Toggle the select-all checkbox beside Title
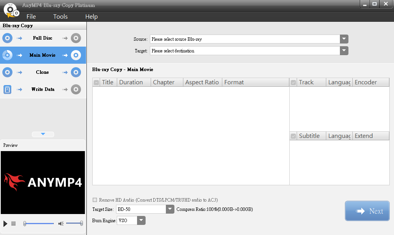 96,82
